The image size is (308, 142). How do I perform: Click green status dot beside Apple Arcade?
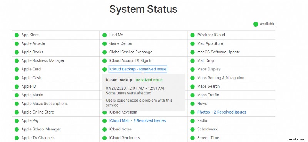pos(17,43)
